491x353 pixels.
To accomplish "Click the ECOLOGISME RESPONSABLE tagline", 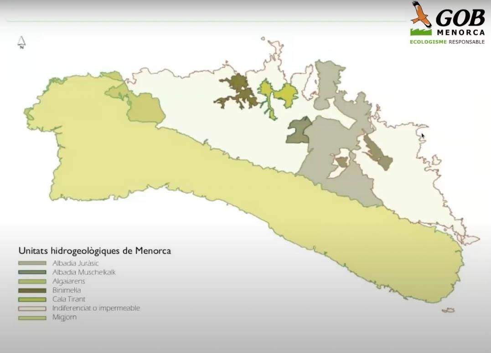I will click(x=447, y=42).
